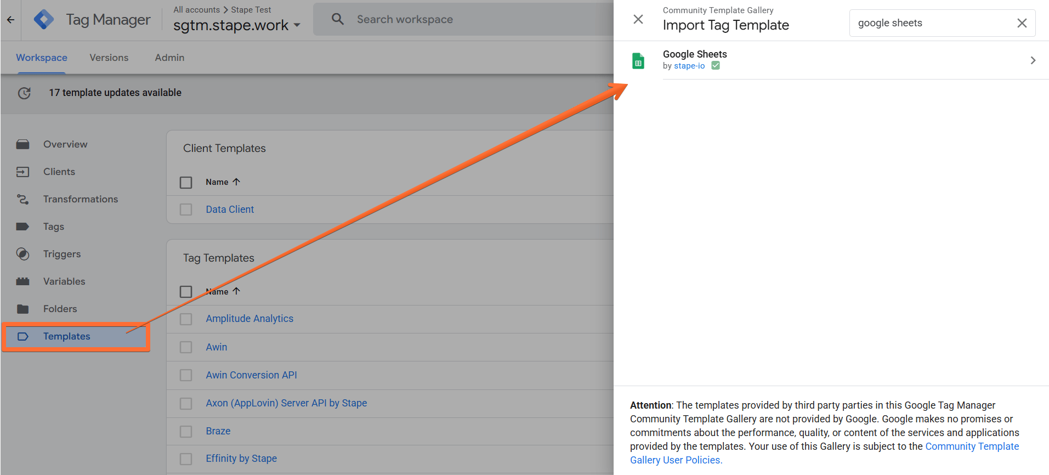
Task: Click the All accounts breadcrumb
Action: 196,10
